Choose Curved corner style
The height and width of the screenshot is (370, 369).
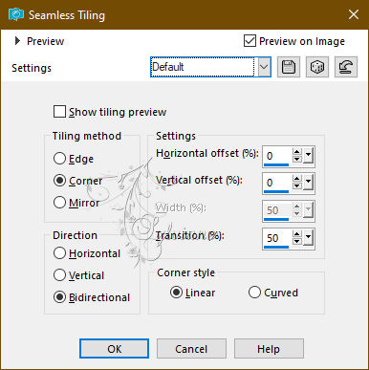pos(254,293)
